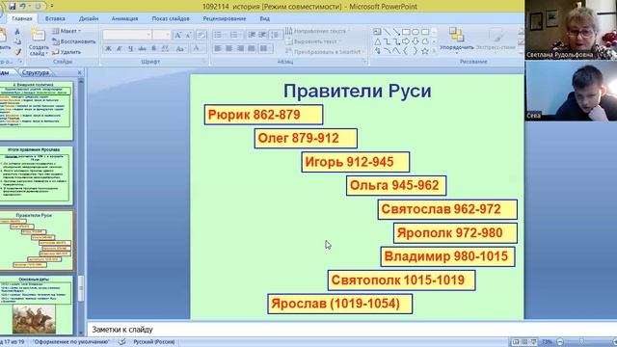
Task: Click the Cut scissors icon
Action: point(17,32)
